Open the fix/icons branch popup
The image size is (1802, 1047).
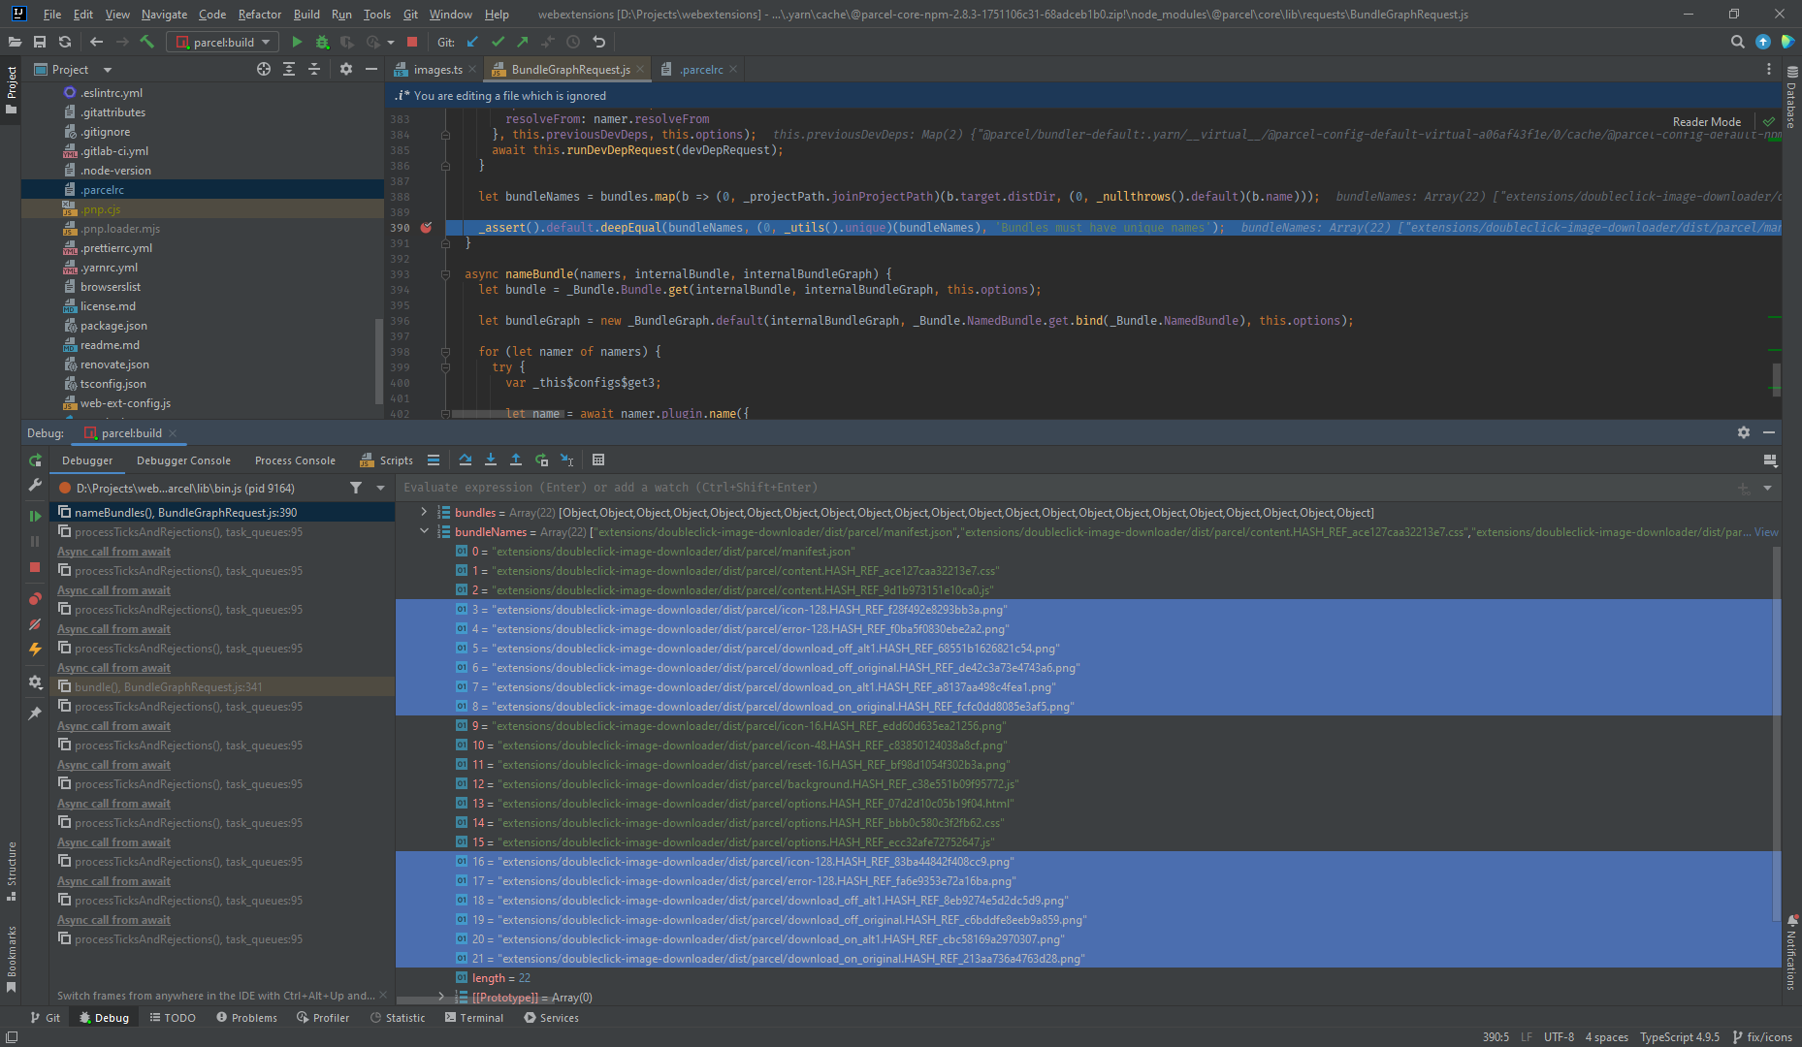1762,1036
